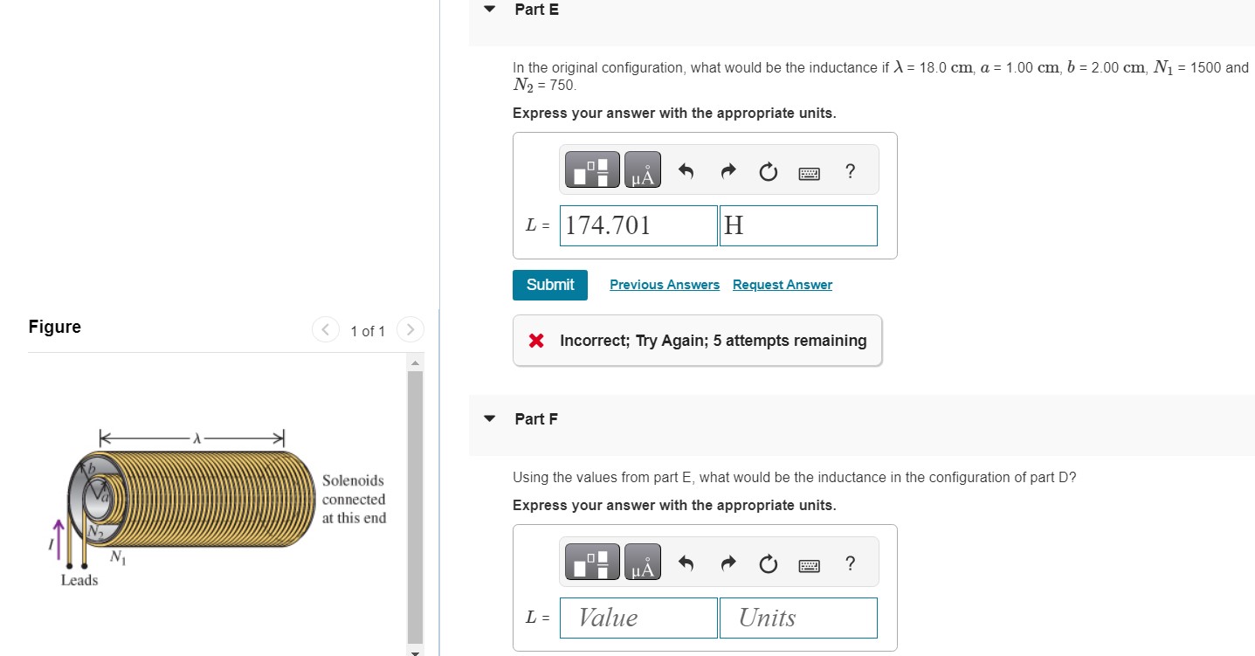The image size is (1255, 656).
Task: Edit the 174.701 value field
Action: point(638,224)
